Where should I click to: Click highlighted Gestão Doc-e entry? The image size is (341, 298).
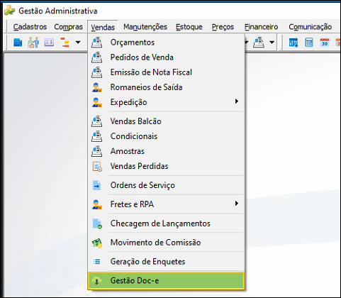click(x=166, y=281)
